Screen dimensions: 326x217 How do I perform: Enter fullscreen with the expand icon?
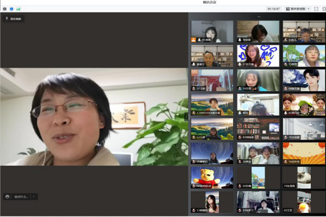tap(316, 9)
